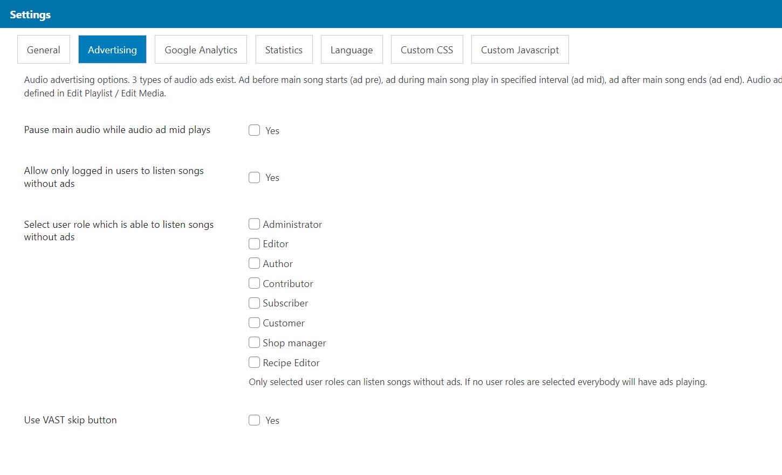Viewport: 782px width, 475px height.
Task: Enable pause main audio during ad mid
Action: [254, 130]
